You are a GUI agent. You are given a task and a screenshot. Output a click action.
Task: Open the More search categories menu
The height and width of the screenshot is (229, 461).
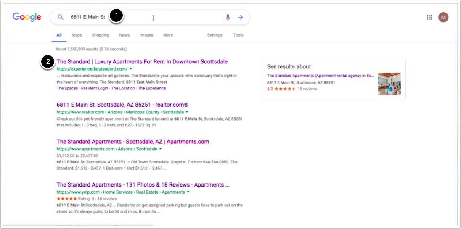point(168,35)
